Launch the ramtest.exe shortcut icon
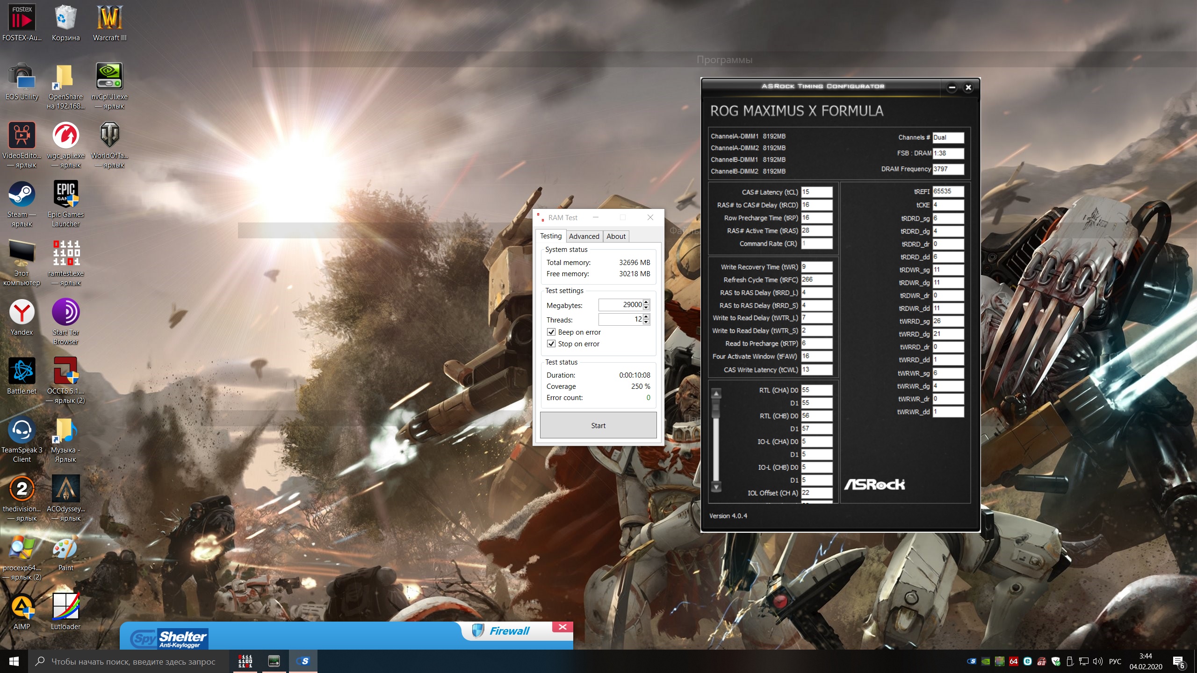This screenshot has height=673, width=1197. point(65,254)
